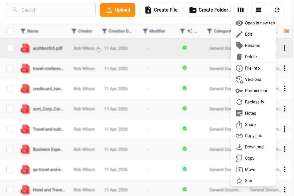Image resolution: width=294 pixels, height=196 pixels.
Task: Tick checkbox for scm_Corp_Car... row
Action: pos(10,109)
